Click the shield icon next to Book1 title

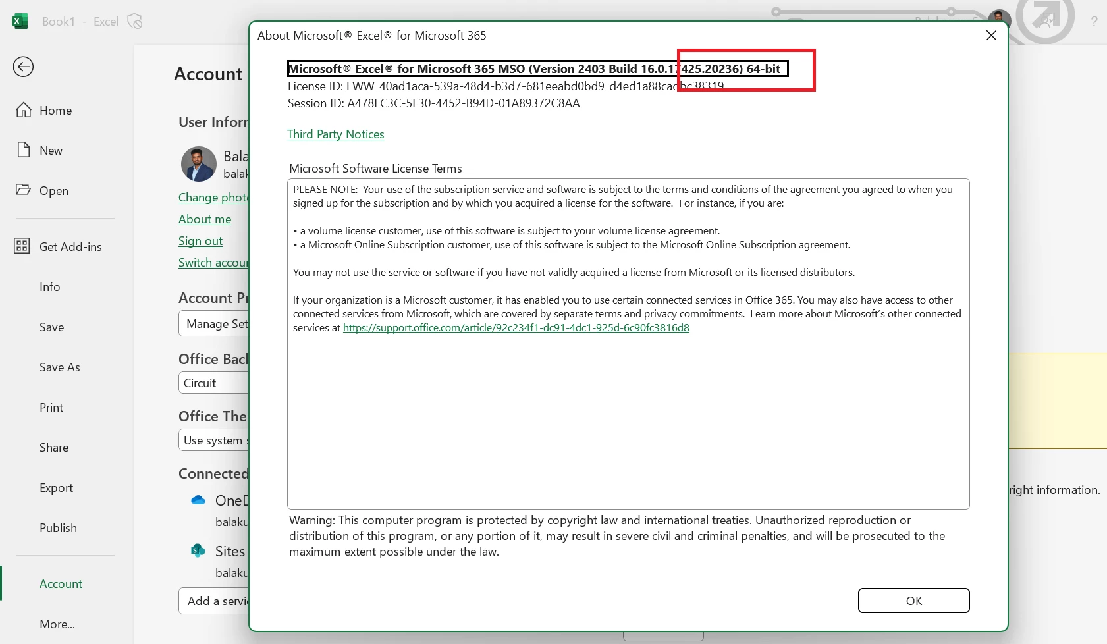[135, 22]
